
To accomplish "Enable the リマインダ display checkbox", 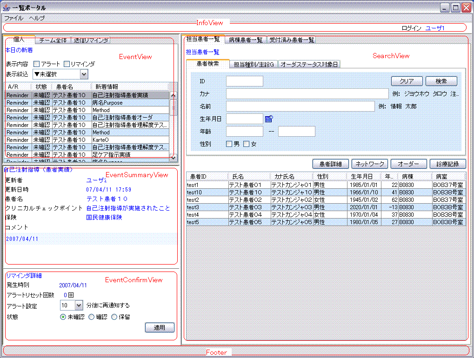I will coord(67,64).
